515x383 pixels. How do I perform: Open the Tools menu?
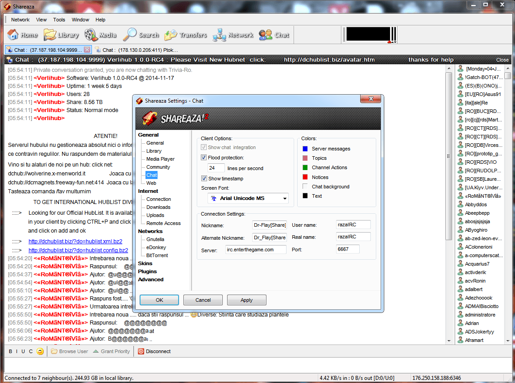[x=59, y=20]
